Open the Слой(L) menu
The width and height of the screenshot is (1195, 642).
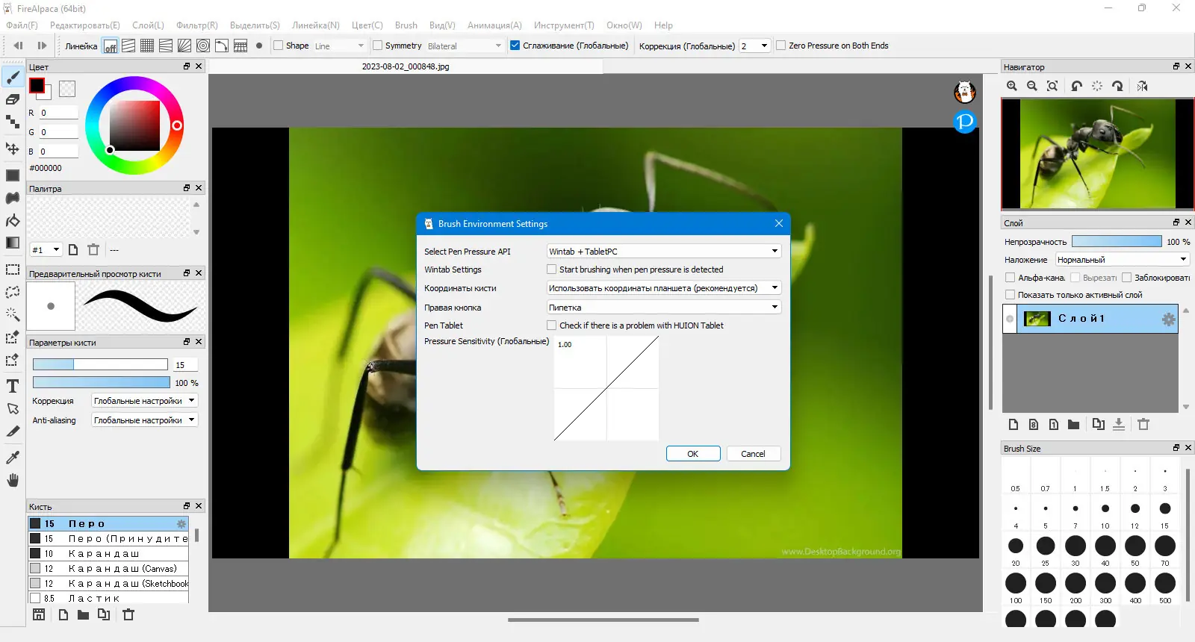[x=148, y=25]
